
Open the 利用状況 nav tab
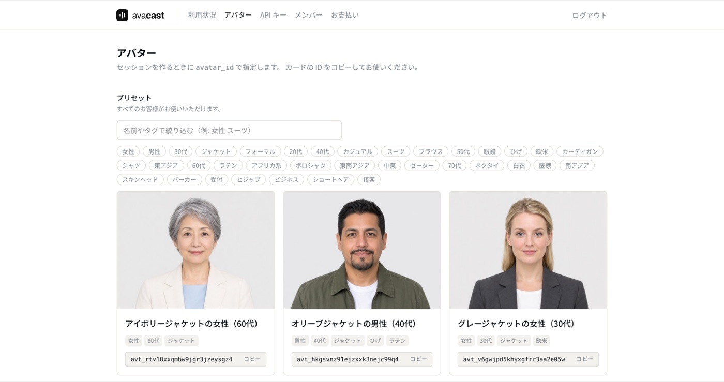pyautogui.click(x=202, y=15)
